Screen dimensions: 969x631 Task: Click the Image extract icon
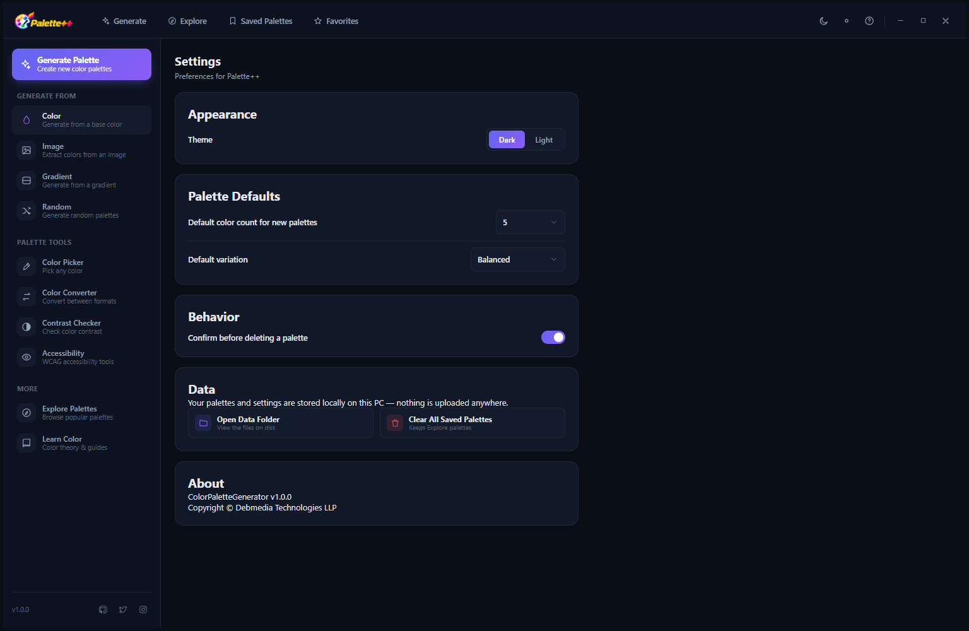coord(26,150)
